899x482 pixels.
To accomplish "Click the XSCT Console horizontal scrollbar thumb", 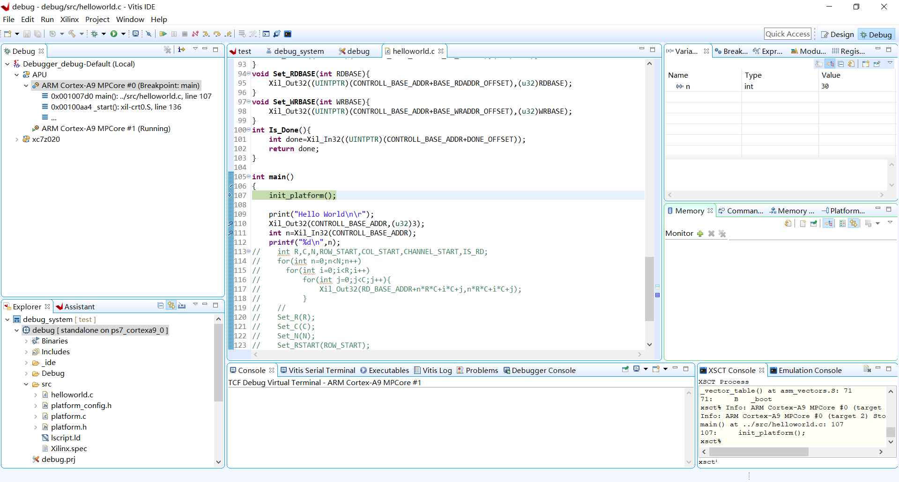I will 758,452.
